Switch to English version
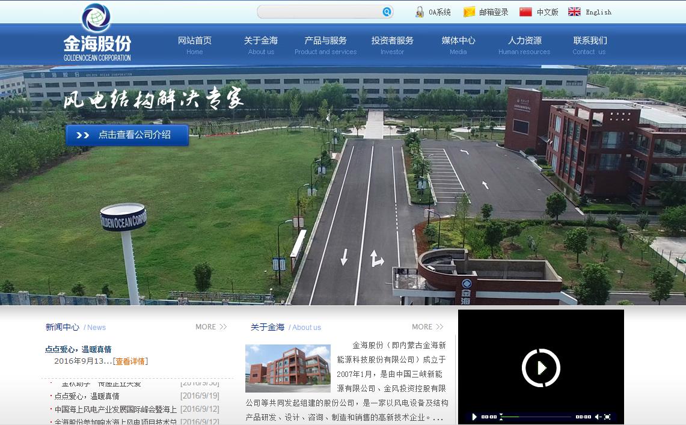686x425 pixels. [x=598, y=12]
